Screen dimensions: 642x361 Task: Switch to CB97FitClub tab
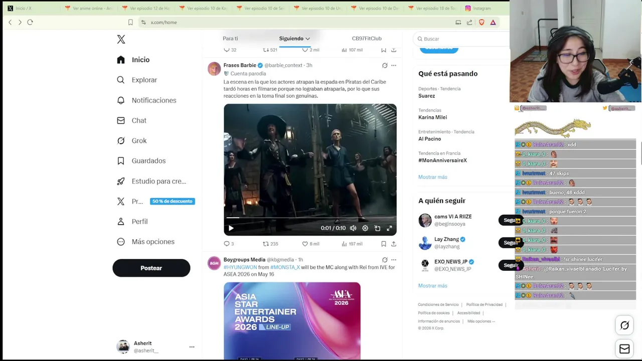(x=367, y=39)
